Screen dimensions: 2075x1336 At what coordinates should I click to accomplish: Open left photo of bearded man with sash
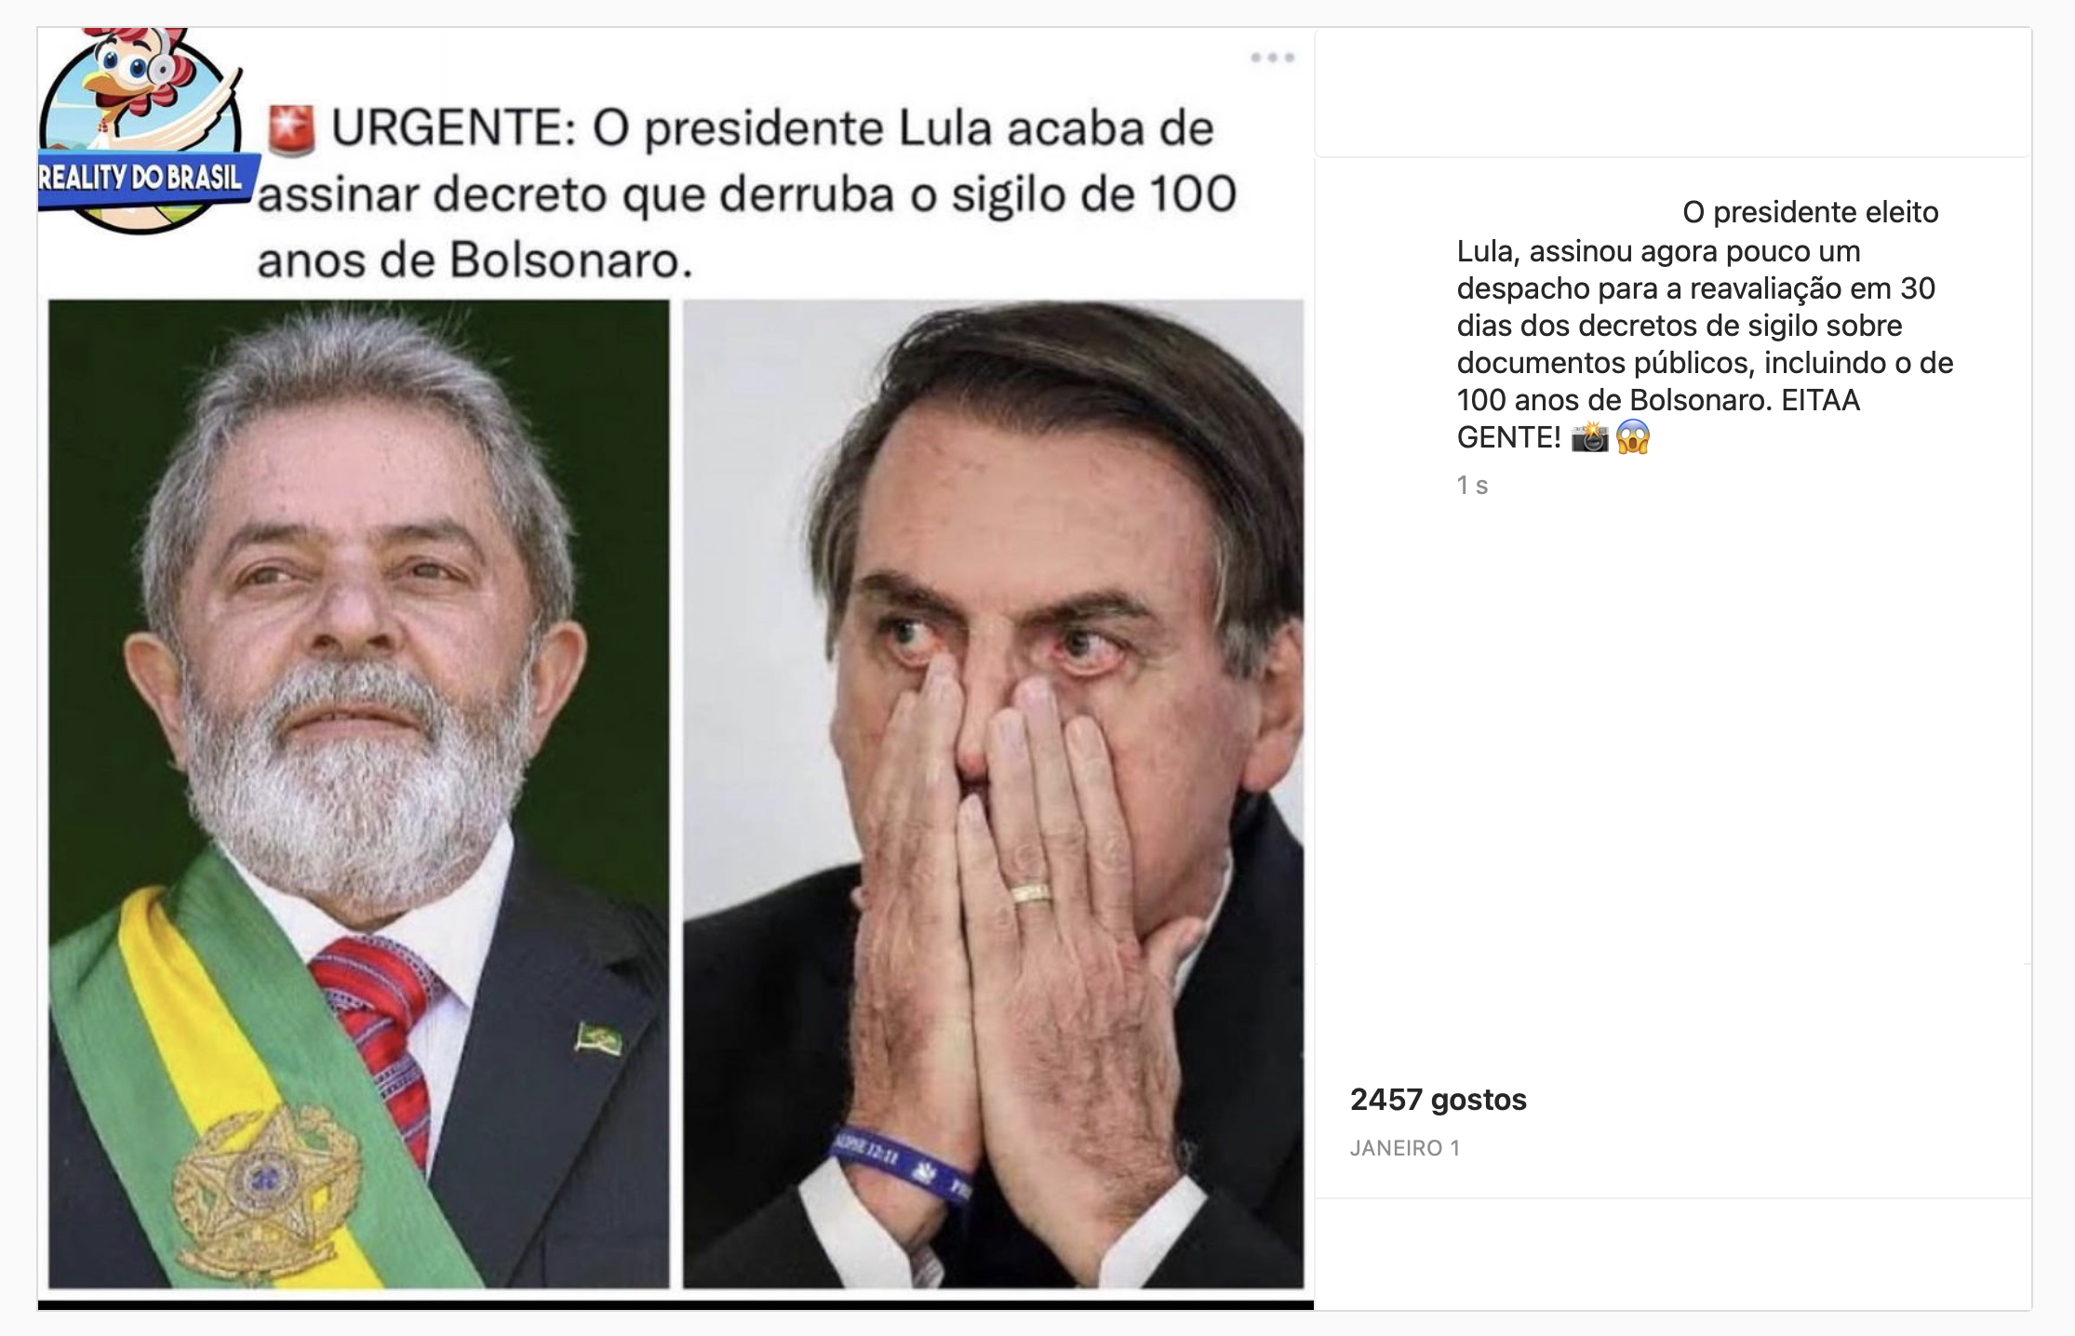(x=358, y=794)
